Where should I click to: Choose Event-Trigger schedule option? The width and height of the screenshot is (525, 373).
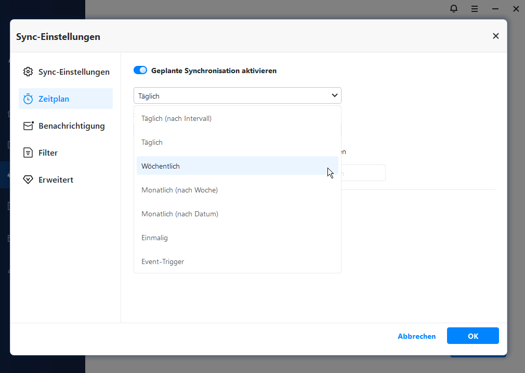(x=163, y=262)
